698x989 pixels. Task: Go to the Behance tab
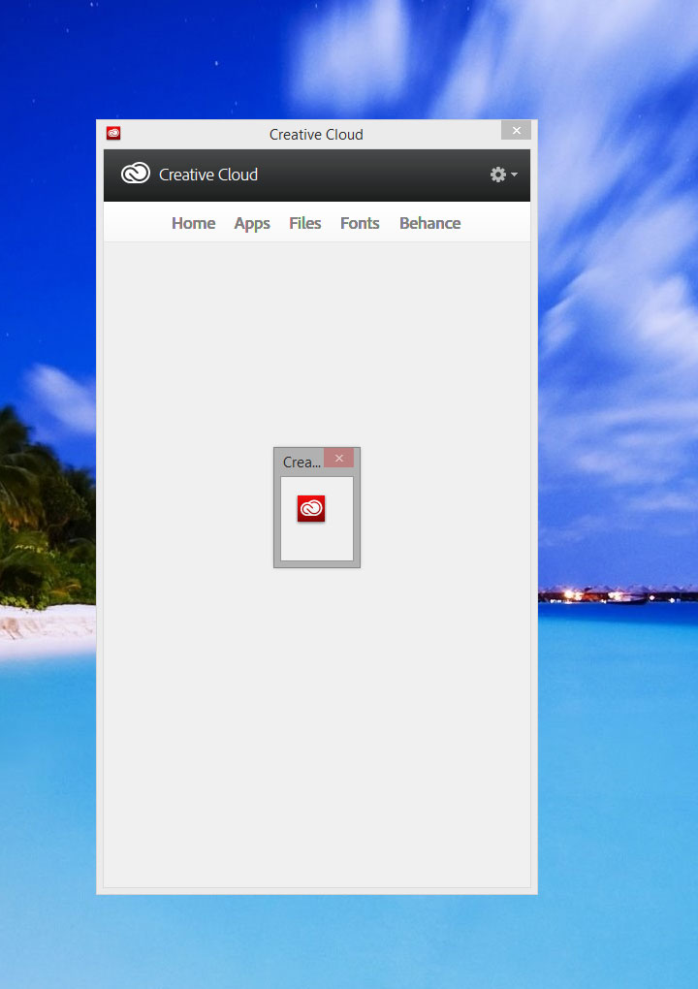(430, 223)
